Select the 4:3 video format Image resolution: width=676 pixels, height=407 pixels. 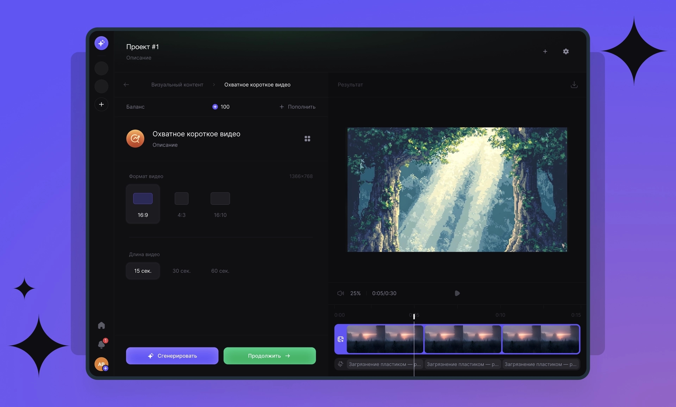pyautogui.click(x=181, y=204)
